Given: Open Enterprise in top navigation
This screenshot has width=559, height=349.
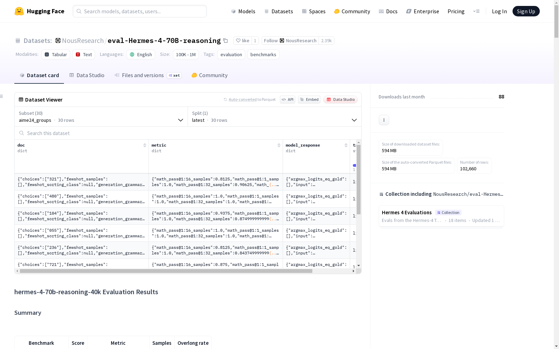Looking at the screenshot, I should pyautogui.click(x=423, y=11).
